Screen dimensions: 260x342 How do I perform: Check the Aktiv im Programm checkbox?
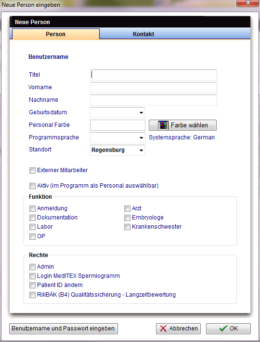coord(32,186)
